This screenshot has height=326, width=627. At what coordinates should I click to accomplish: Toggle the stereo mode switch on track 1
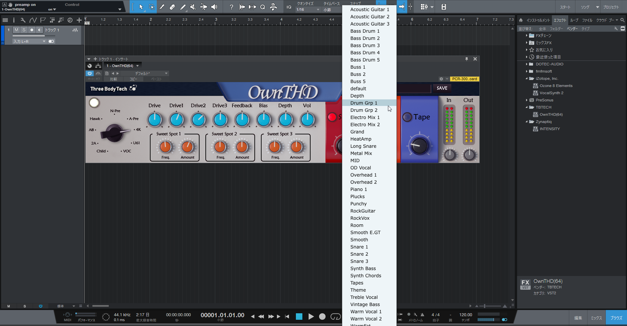click(x=51, y=42)
